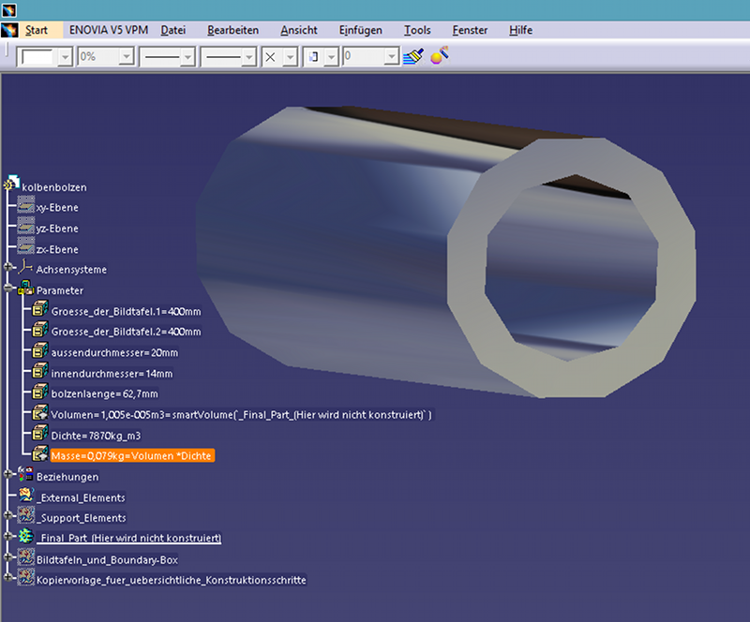Select the Masse=0,079kg parameter

(132, 455)
